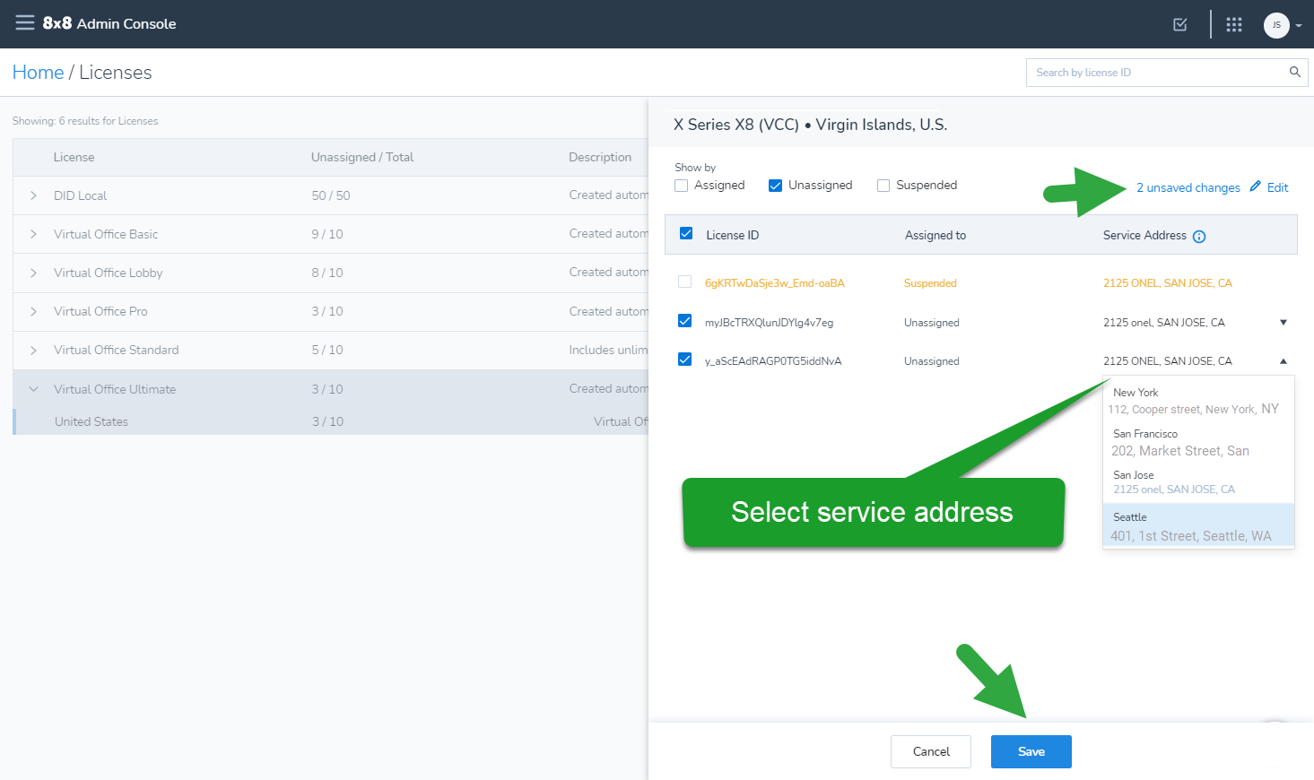Check the box for license 6gKRTwDaSje3w_Emd-oaBA
Screen dimensions: 1314x780
click(685, 282)
